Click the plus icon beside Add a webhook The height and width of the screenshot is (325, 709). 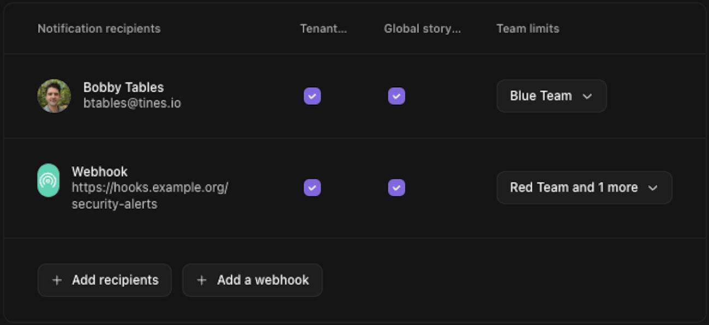[x=202, y=280]
